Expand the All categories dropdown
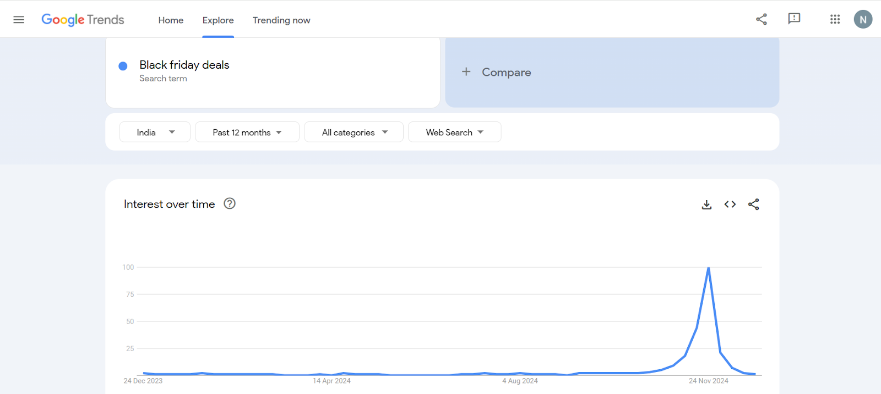 pyautogui.click(x=354, y=132)
